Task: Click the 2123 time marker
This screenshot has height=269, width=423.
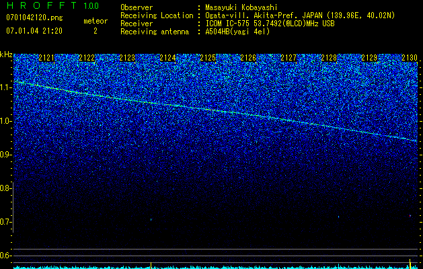Action: [x=127, y=58]
